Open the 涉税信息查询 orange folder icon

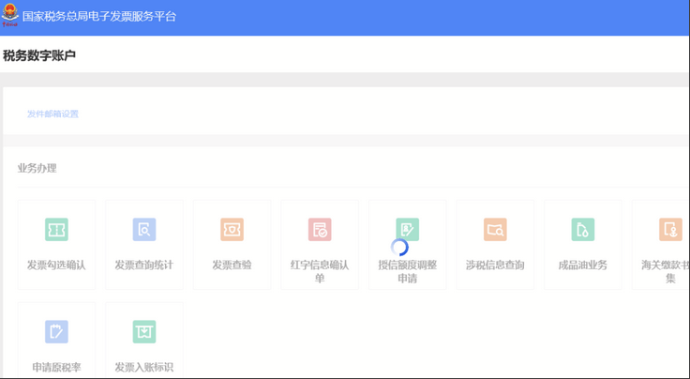495,230
